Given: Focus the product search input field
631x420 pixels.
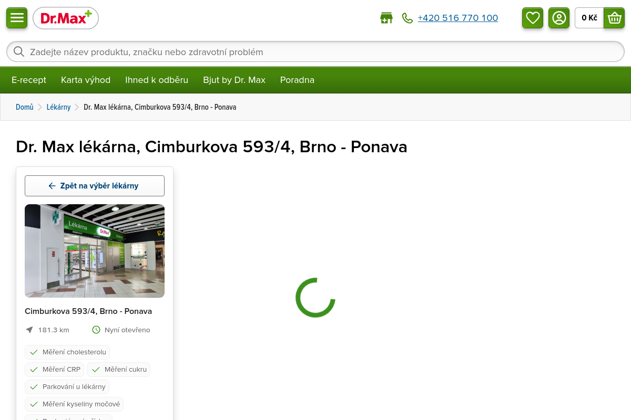Looking at the screenshot, I should pos(315,51).
